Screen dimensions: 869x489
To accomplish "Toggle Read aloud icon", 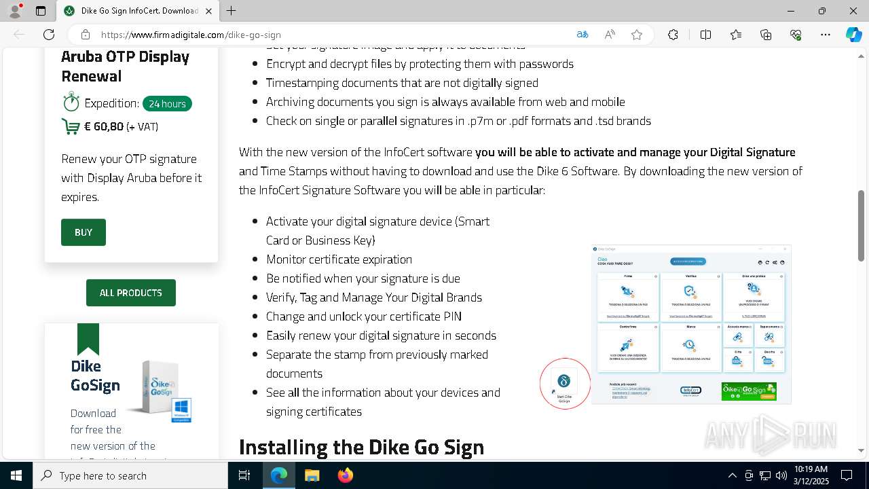I will (610, 35).
